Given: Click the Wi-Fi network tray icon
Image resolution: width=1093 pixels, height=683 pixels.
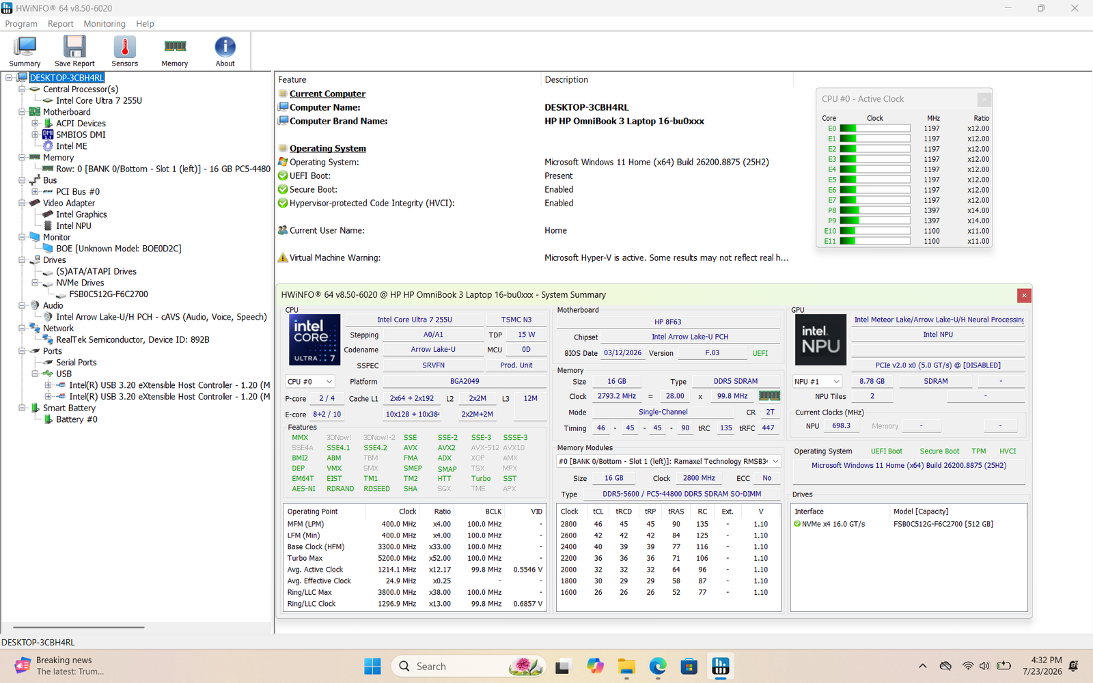Looking at the screenshot, I should pos(967,666).
